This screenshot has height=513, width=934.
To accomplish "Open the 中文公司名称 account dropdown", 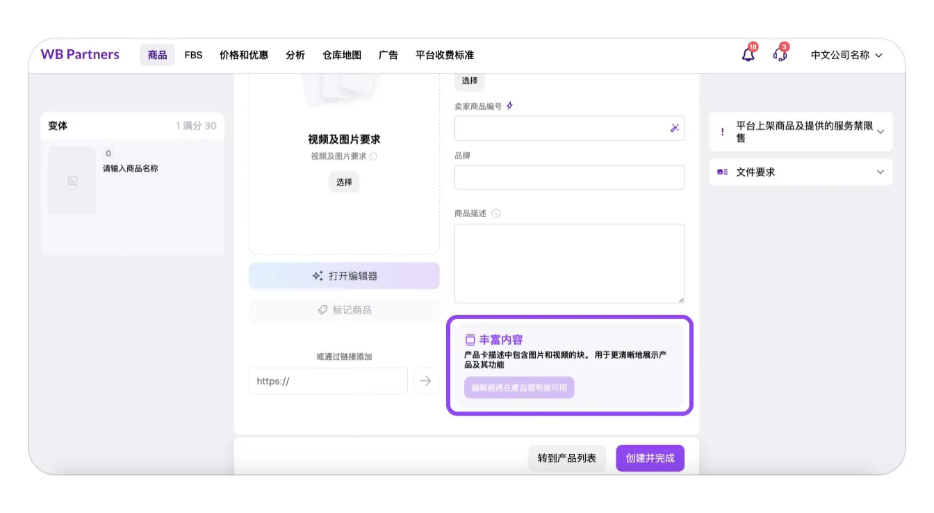I will tap(846, 55).
